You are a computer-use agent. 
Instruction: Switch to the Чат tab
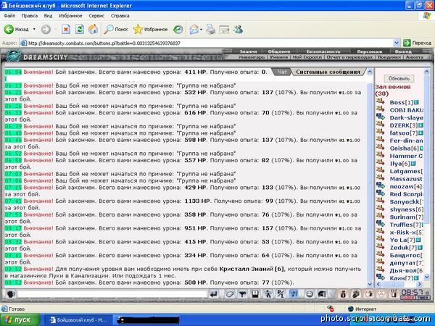point(283,72)
